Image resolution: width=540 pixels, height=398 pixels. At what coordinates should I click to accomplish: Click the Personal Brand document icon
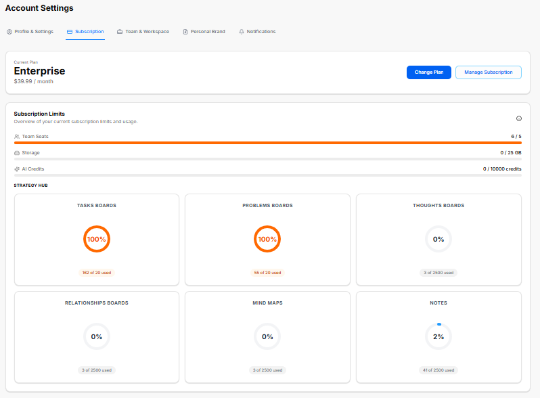pyautogui.click(x=185, y=32)
